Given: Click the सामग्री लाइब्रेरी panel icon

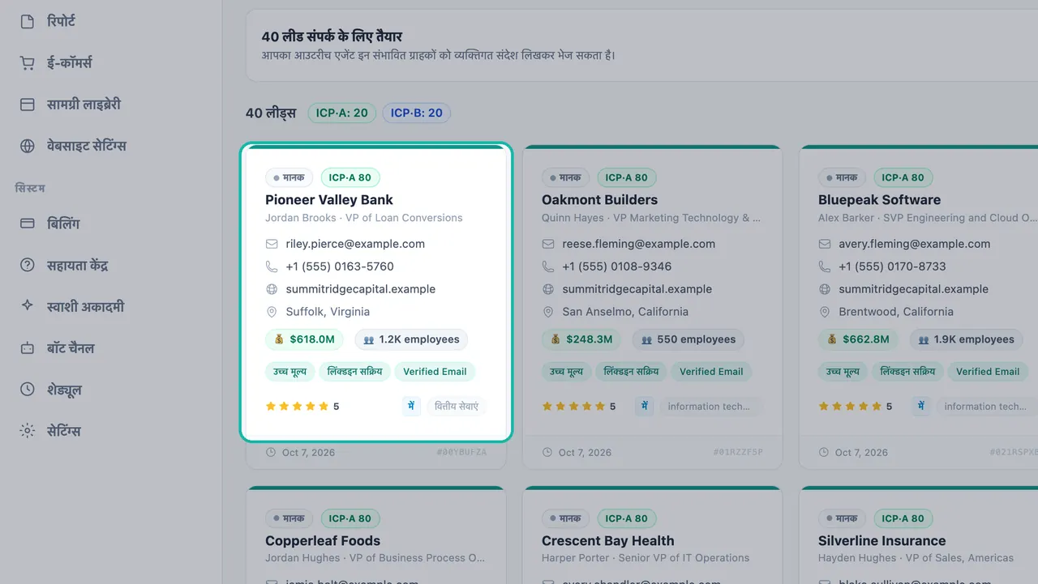Looking at the screenshot, I should click(28, 104).
